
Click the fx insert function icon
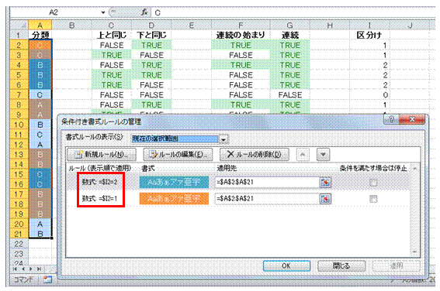144,12
